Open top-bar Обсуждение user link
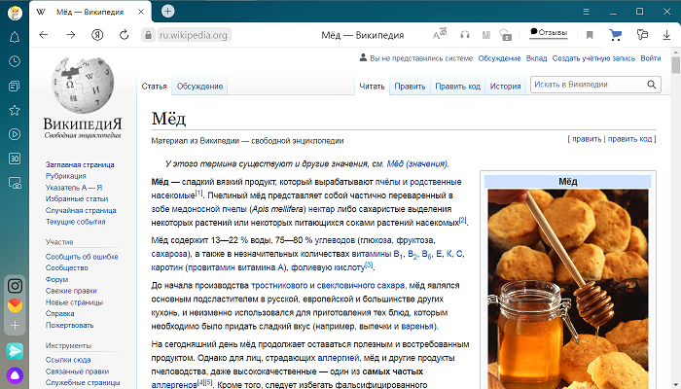Image resolution: width=681 pixels, height=389 pixels. (499, 58)
